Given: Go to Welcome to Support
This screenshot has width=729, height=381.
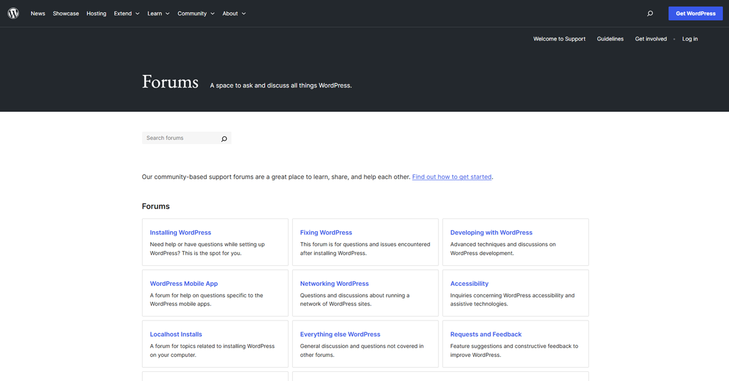Looking at the screenshot, I should pos(559,39).
